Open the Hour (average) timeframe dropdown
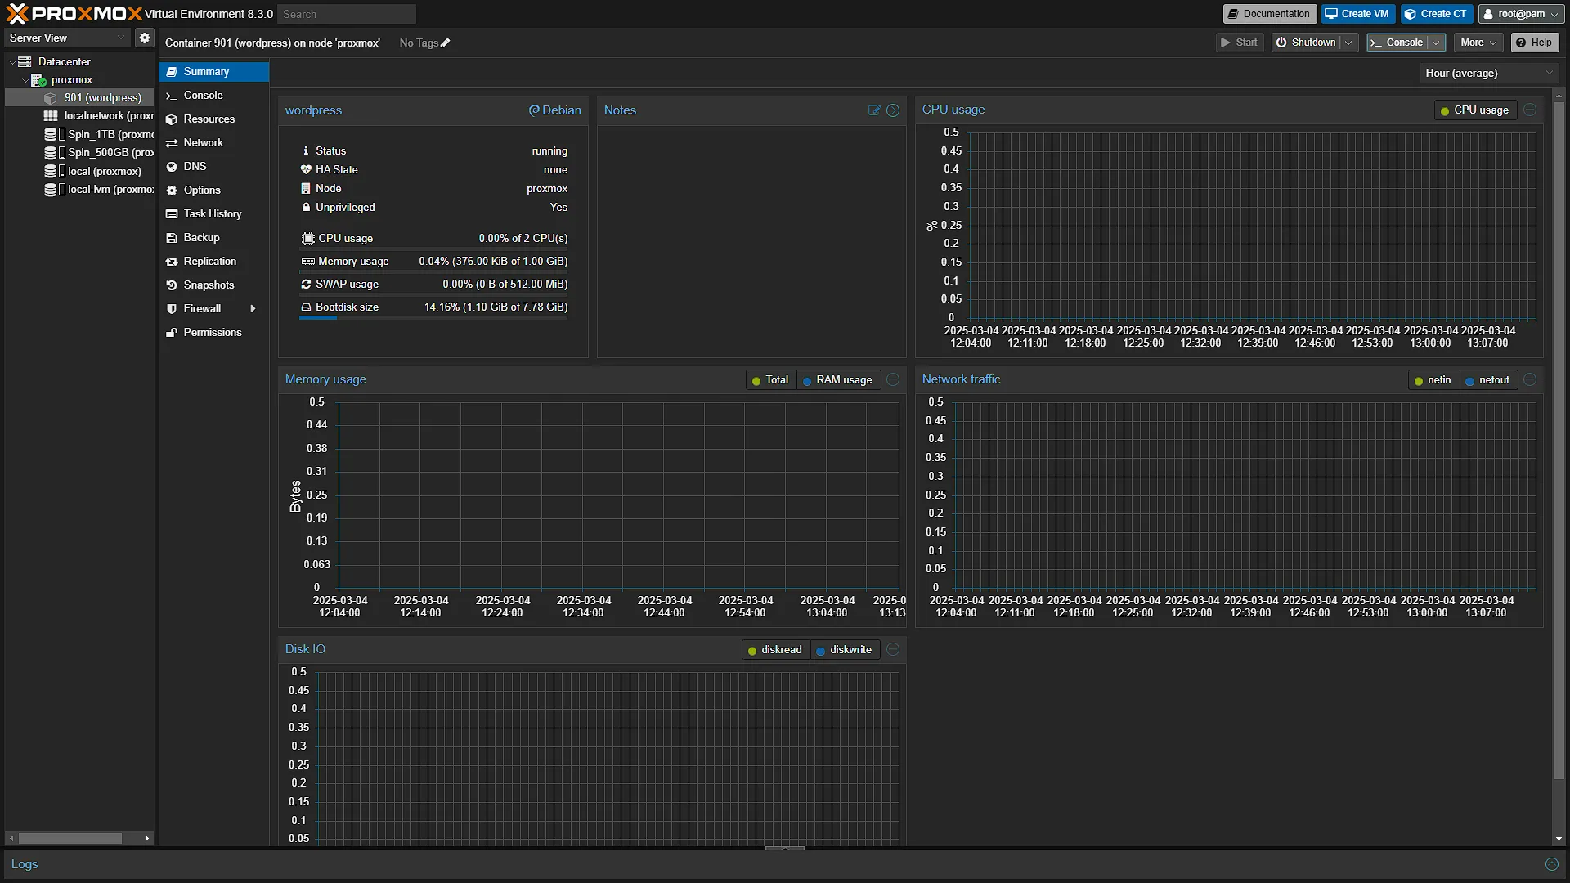The width and height of the screenshot is (1570, 883). tap(1489, 73)
